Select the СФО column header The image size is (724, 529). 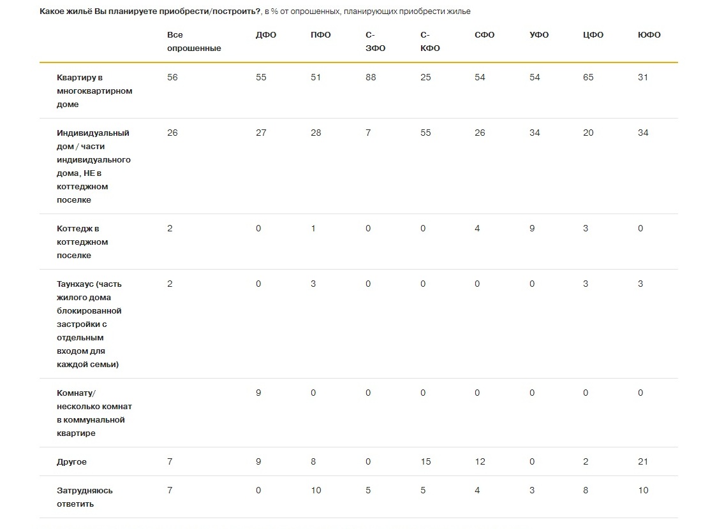(x=484, y=35)
